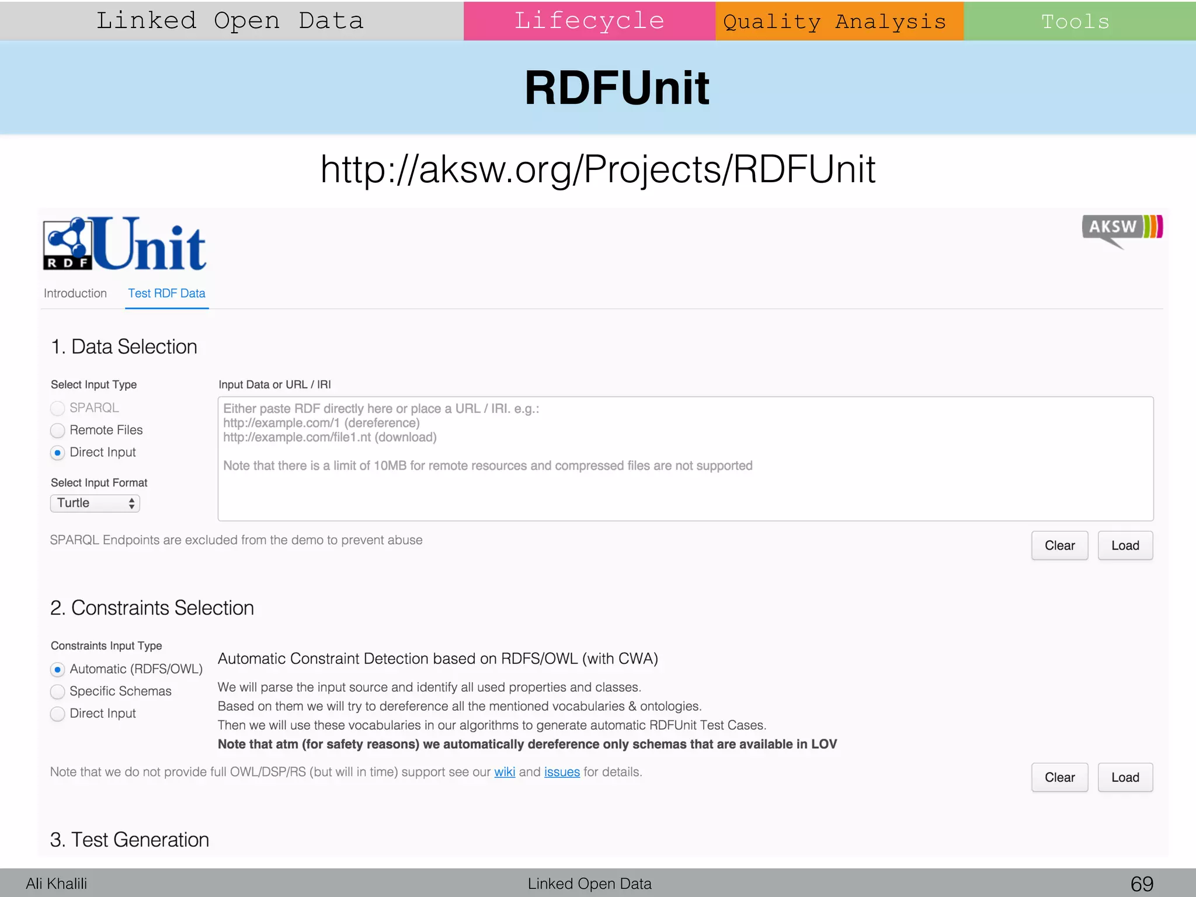Click the RDFUnit logo
Image resolution: width=1196 pixels, height=897 pixels.
(124, 244)
